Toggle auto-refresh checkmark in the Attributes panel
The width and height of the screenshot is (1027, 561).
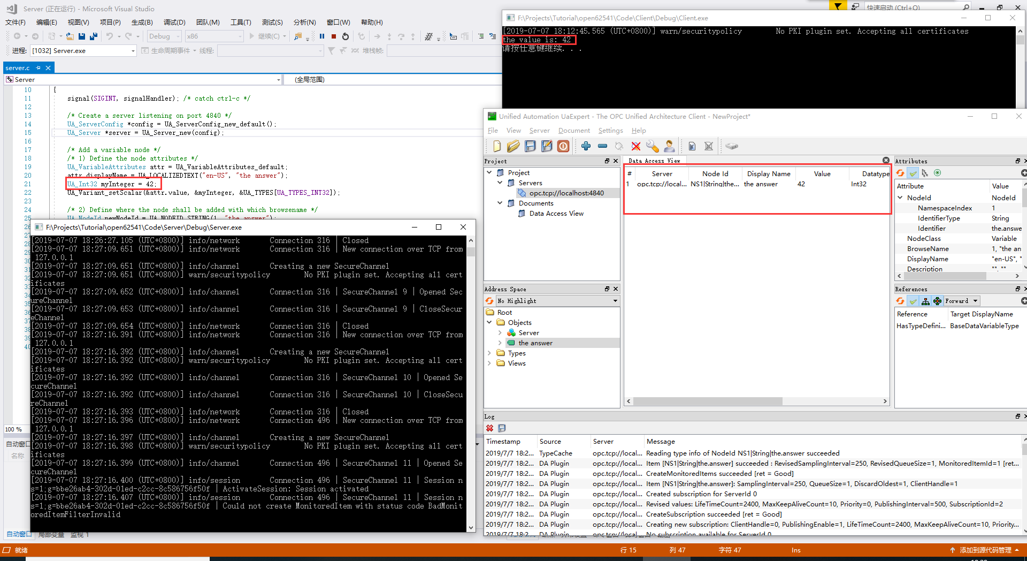point(913,173)
